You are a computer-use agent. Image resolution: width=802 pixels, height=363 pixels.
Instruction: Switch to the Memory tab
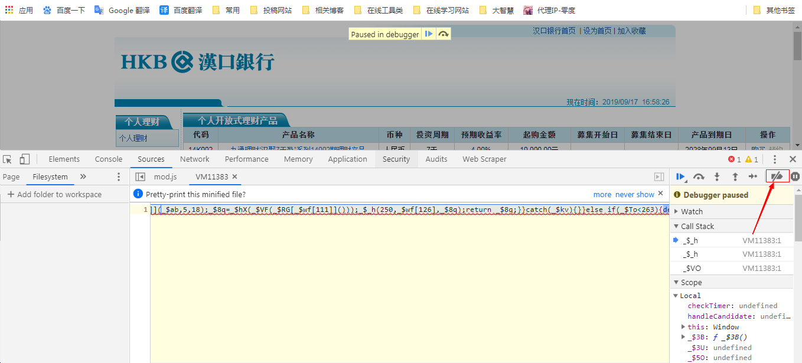[x=298, y=159]
